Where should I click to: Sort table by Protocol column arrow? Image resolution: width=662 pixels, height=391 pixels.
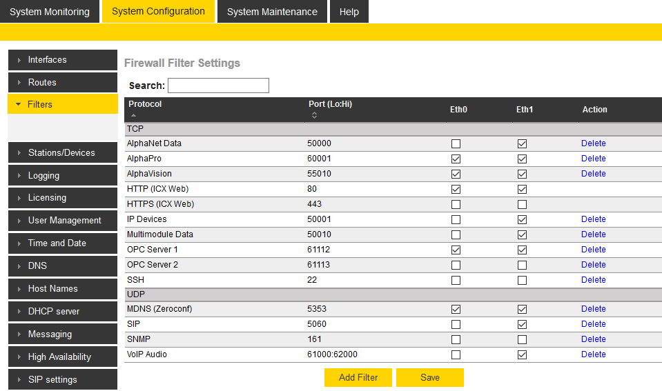[x=133, y=115]
